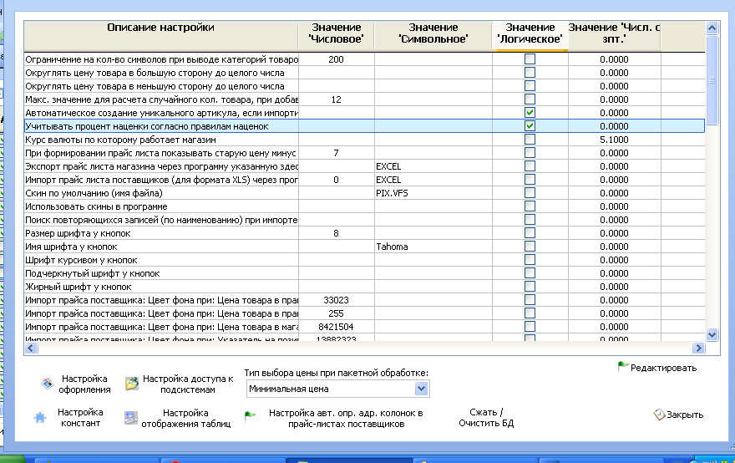
Task: Select the 'Курс валюты' settings row
Action: click(x=364, y=140)
